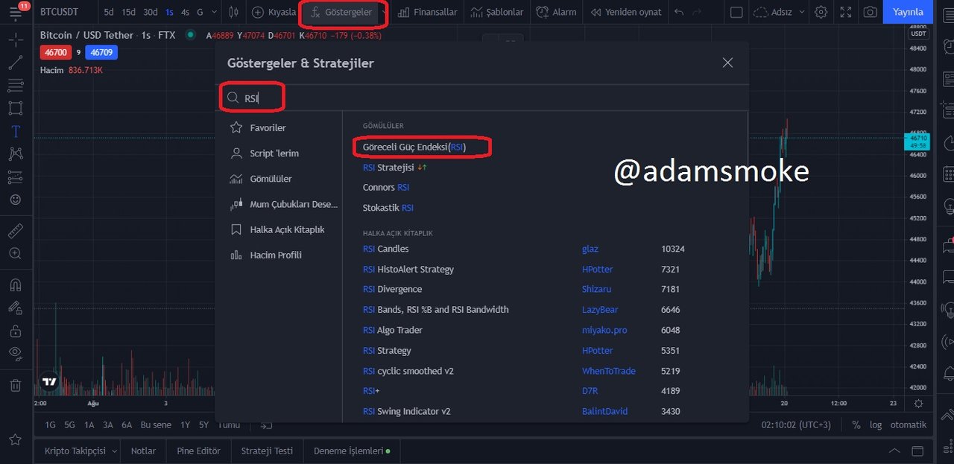Remove drawings with the trash icon
The height and width of the screenshot is (464, 954).
pyautogui.click(x=15, y=385)
